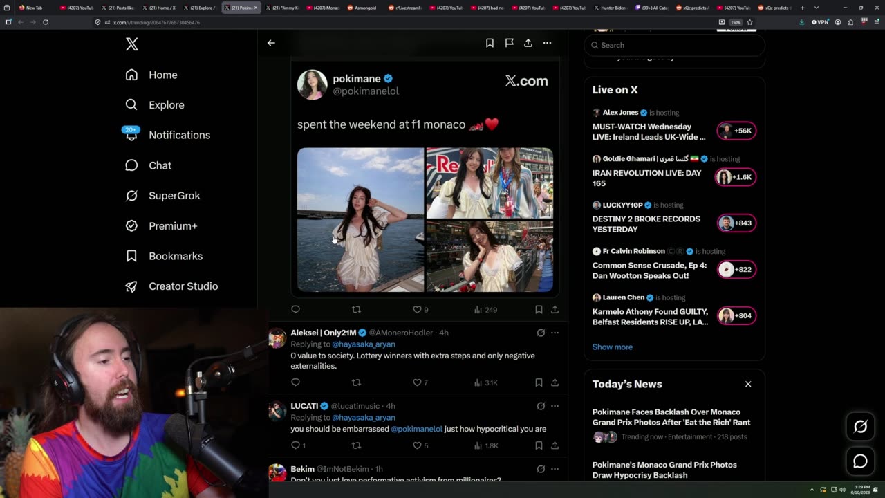This screenshot has width=885, height=498.
Task: Open more options on Bekim's reply
Action: tap(555, 469)
